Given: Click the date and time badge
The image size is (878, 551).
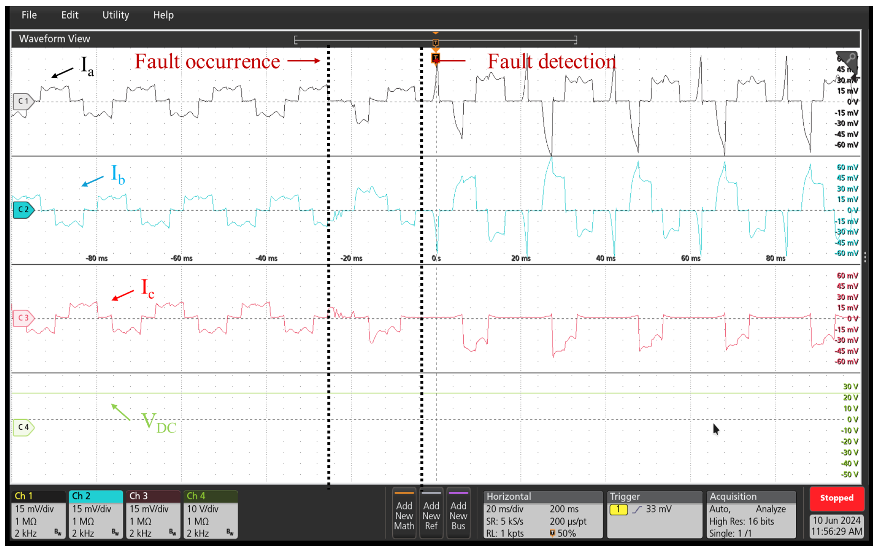Looking at the screenshot, I should [x=836, y=526].
